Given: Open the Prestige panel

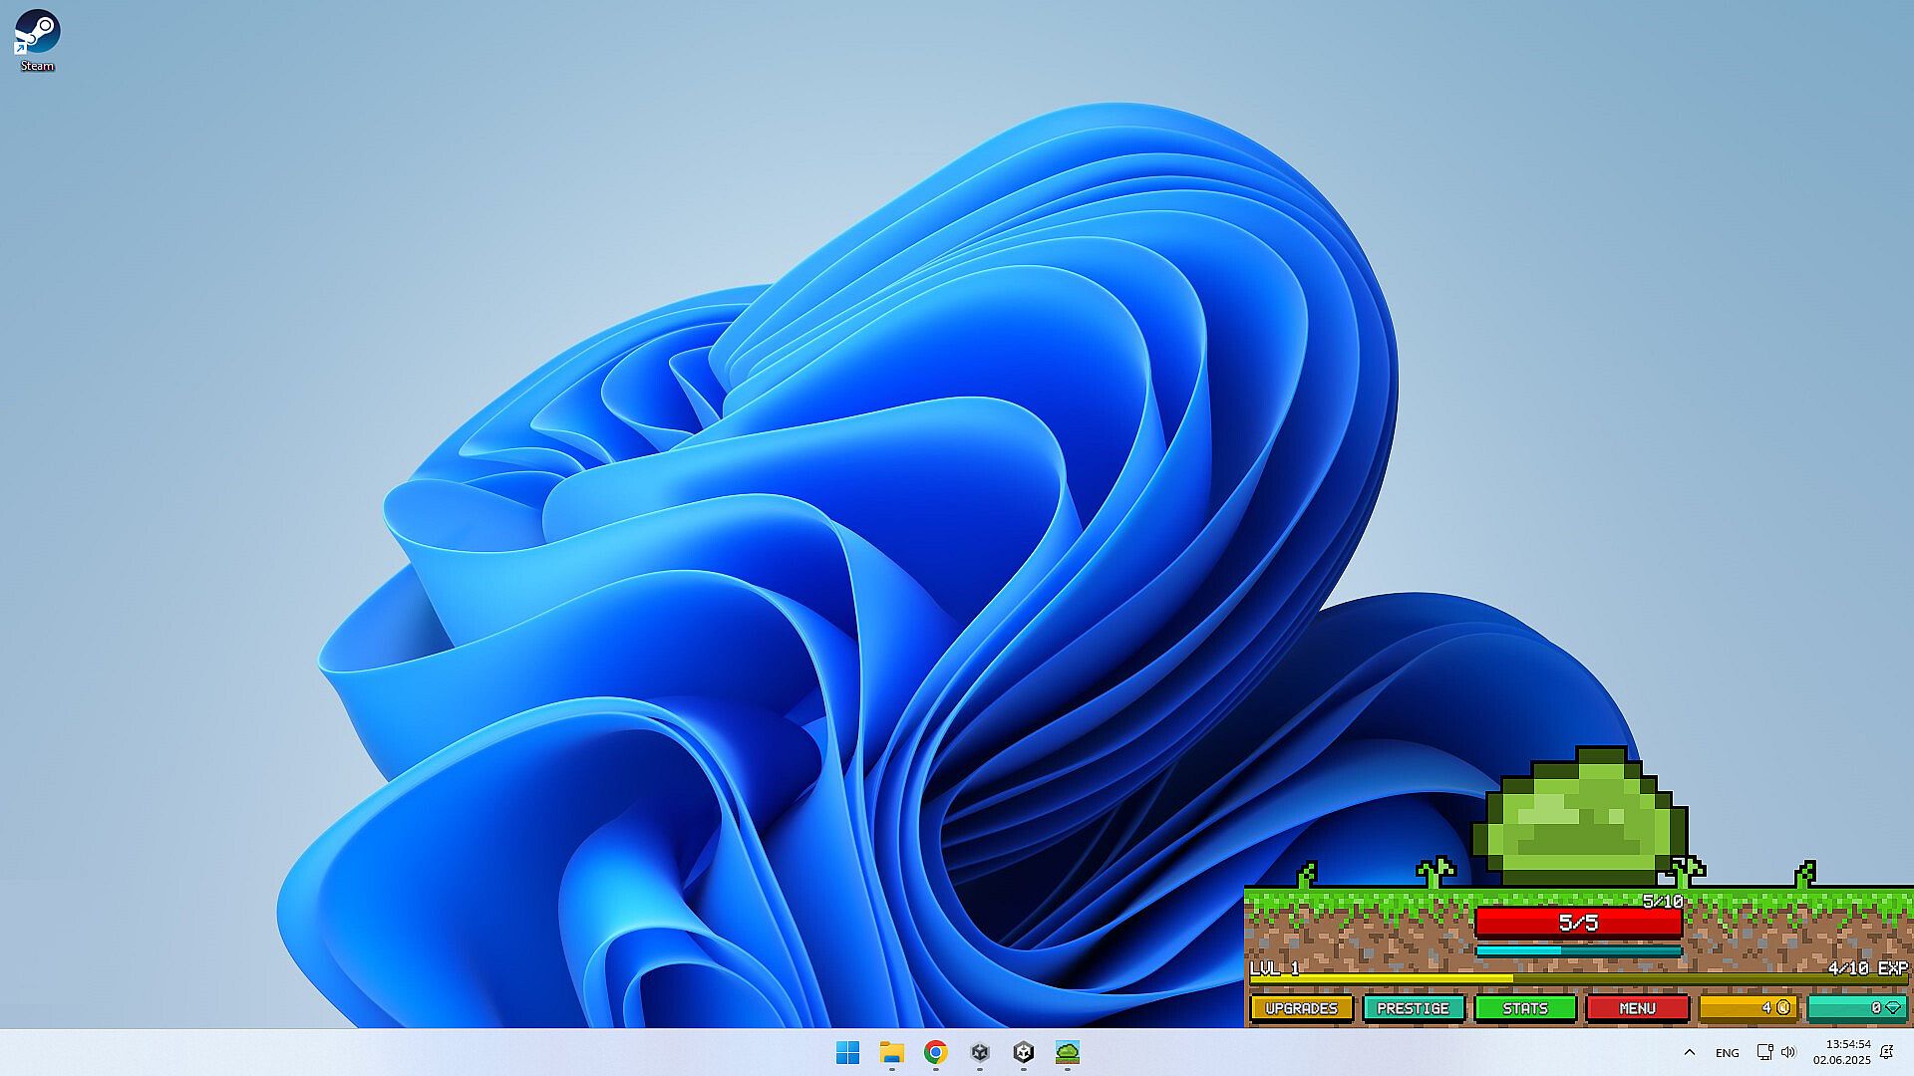Looking at the screenshot, I should (1413, 1008).
